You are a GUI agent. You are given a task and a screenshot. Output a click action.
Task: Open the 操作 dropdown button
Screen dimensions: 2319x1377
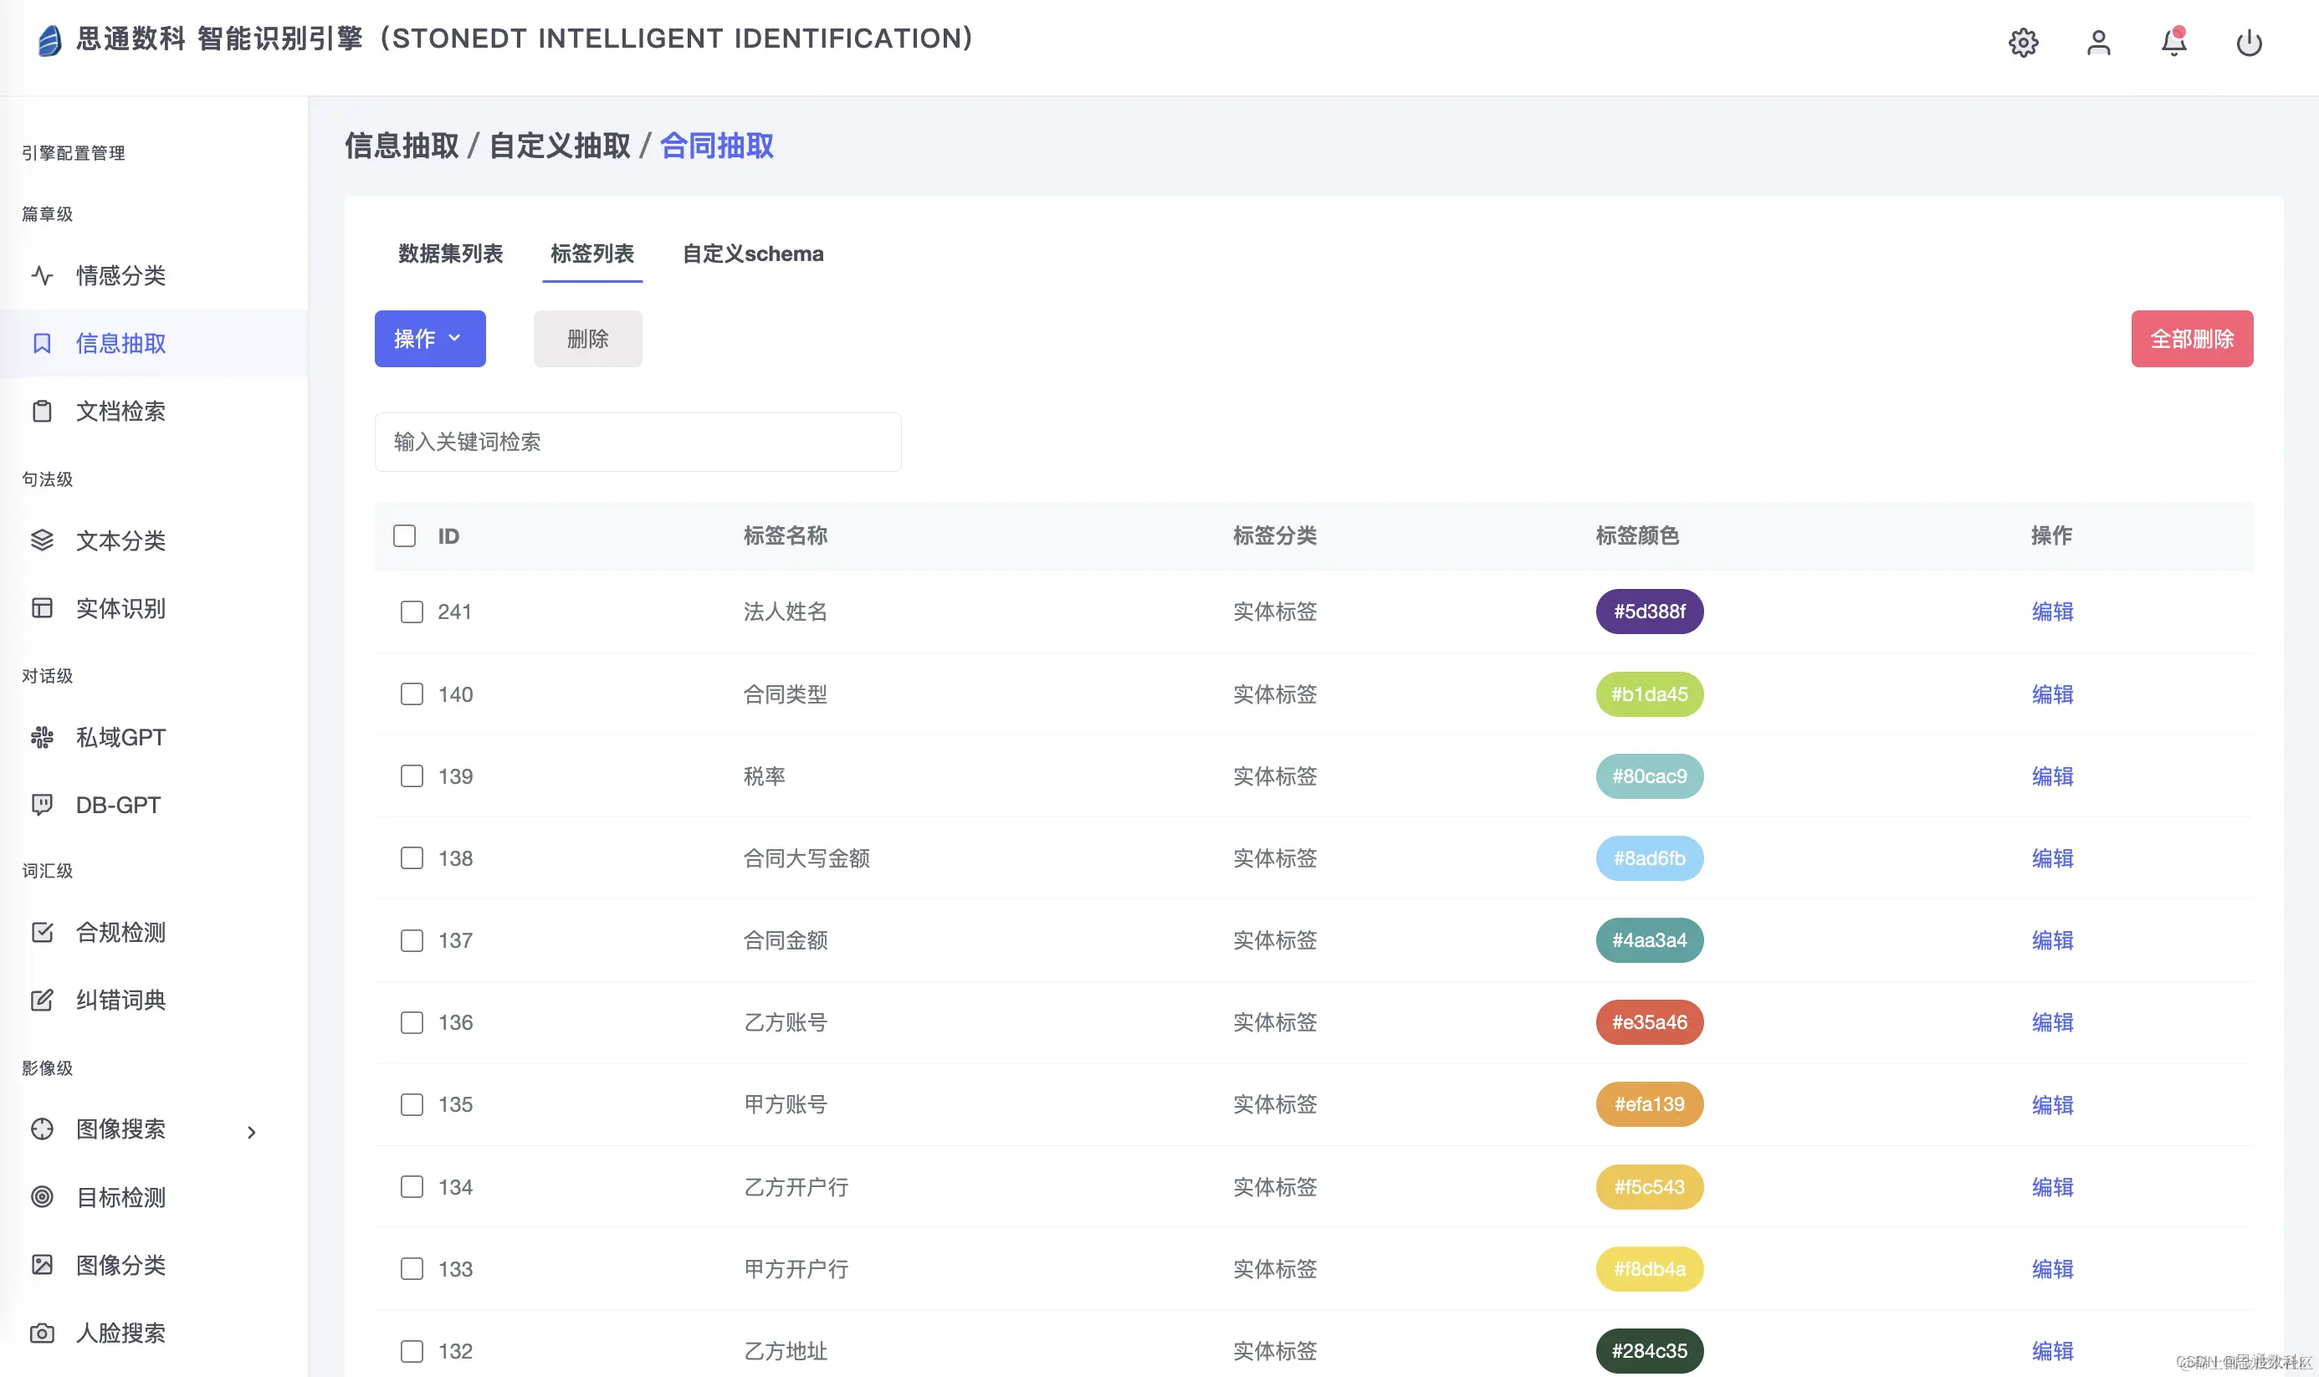pos(429,339)
